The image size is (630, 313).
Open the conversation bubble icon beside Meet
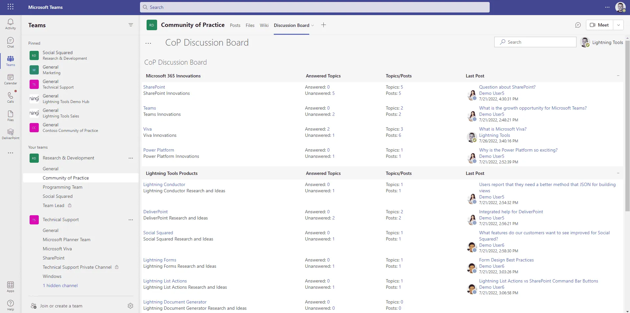click(x=578, y=25)
